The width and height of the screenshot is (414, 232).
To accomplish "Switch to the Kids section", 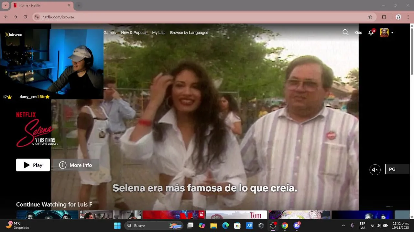I will 358,33.
